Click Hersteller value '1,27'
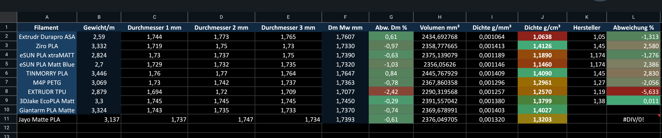Screen dimensions: 662x138 tap(587, 82)
